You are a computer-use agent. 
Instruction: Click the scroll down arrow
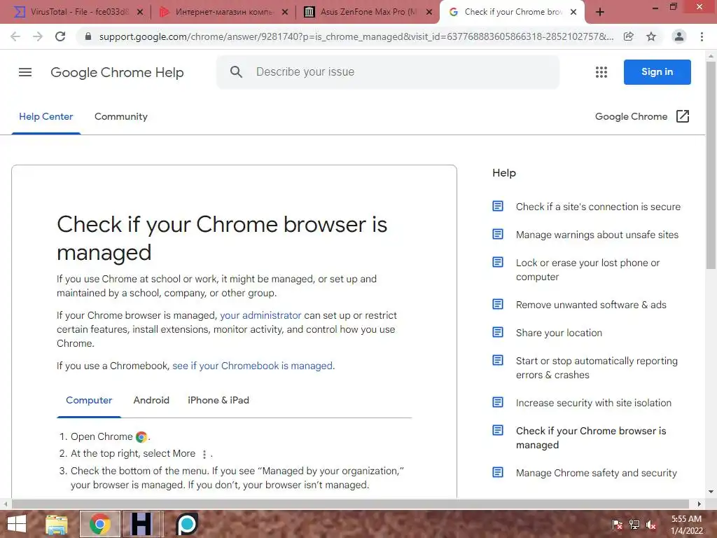711,492
